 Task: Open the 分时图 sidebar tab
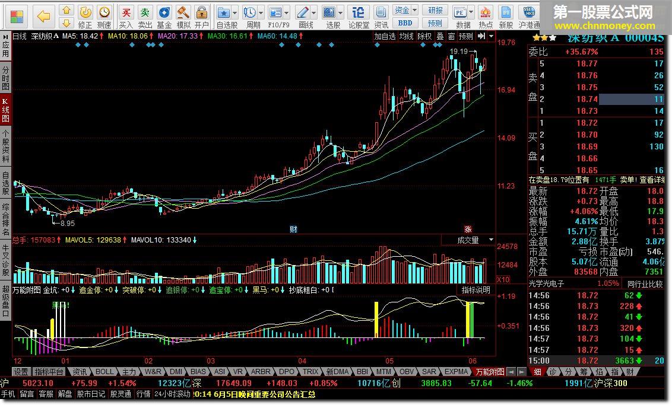(x=5, y=78)
